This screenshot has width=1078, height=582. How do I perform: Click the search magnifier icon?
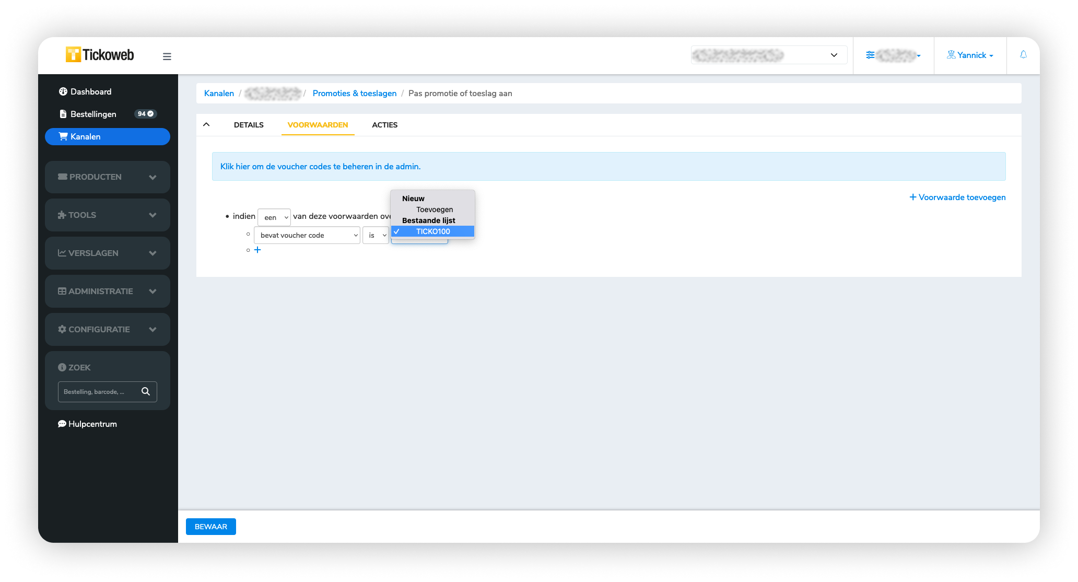[146, 391]
